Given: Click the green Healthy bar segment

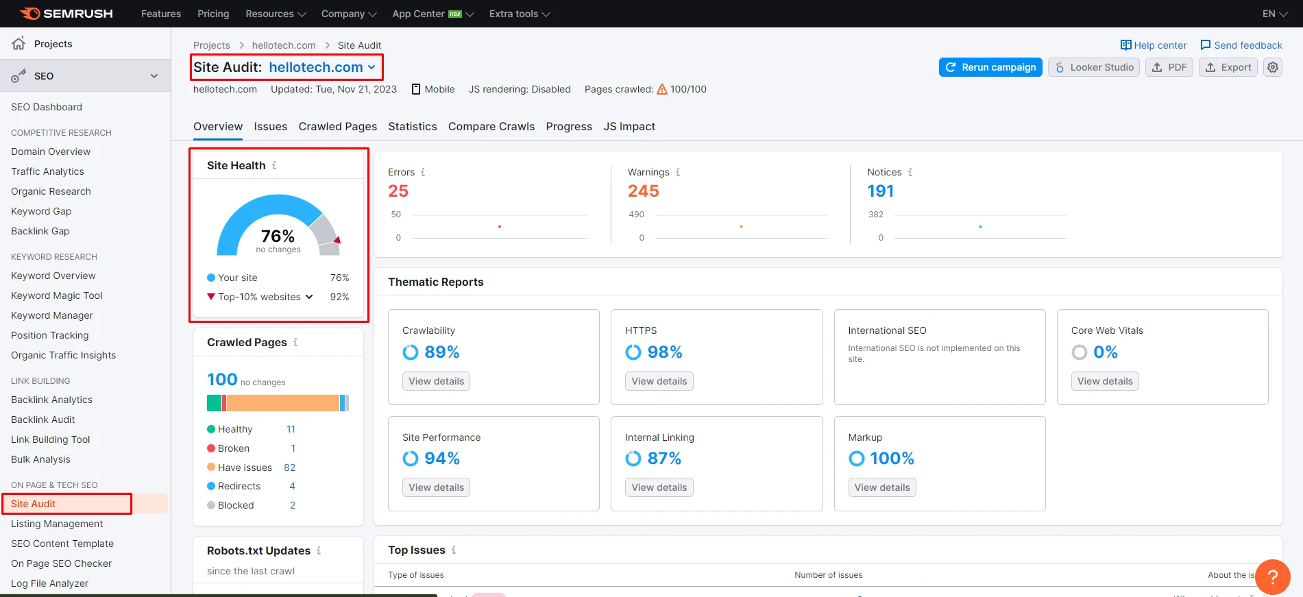Looking at the screenshot, I should click(x=214, y=403).
